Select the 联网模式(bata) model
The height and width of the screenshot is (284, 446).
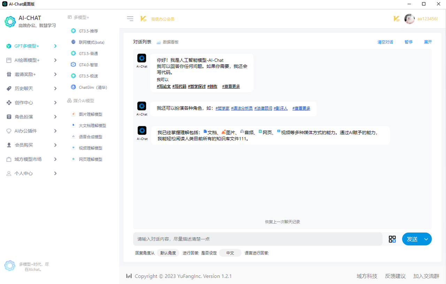[91, 42]
